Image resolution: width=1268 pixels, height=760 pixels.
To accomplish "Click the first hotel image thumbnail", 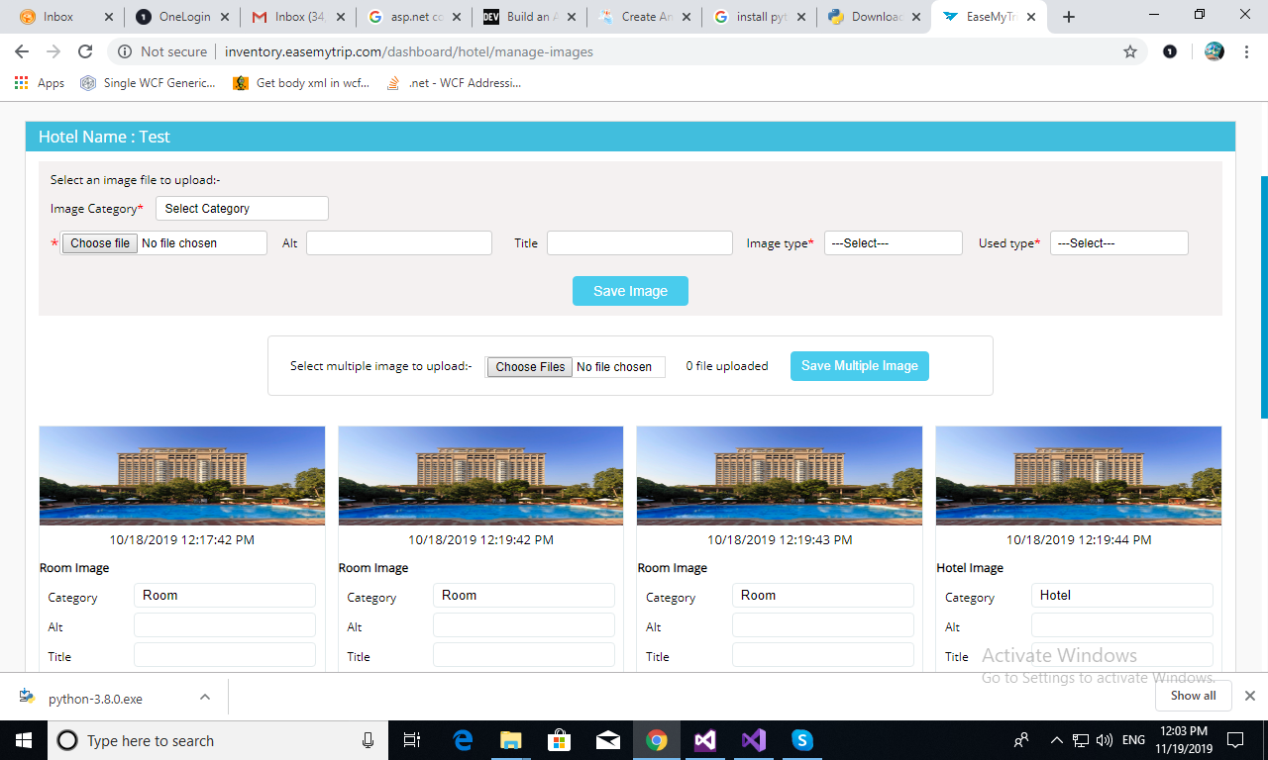I will [x=182, y=476].
